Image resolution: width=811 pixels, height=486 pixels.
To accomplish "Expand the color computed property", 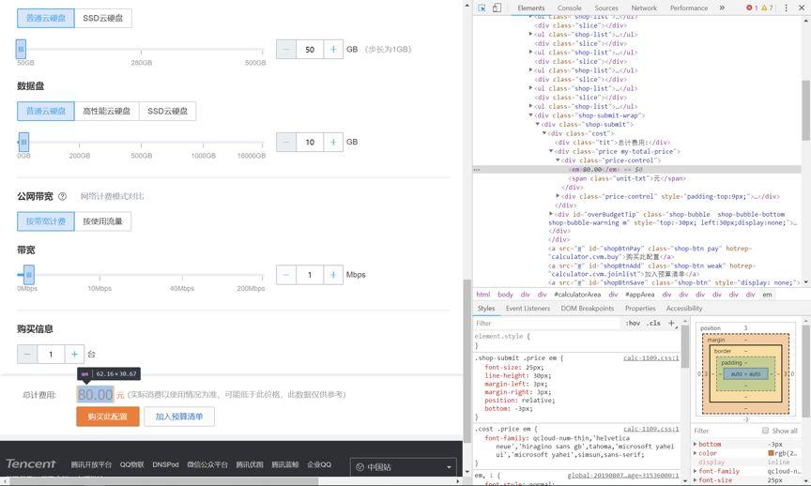I will [x=696, y=453].
